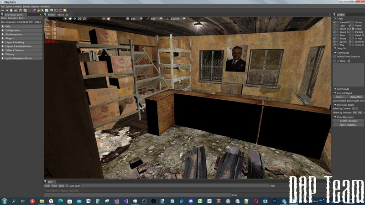The width and height of the screenshot is (365, 205).
Task: Select the arrow select tool in viewport toolbar
Action: pos(66,19)
